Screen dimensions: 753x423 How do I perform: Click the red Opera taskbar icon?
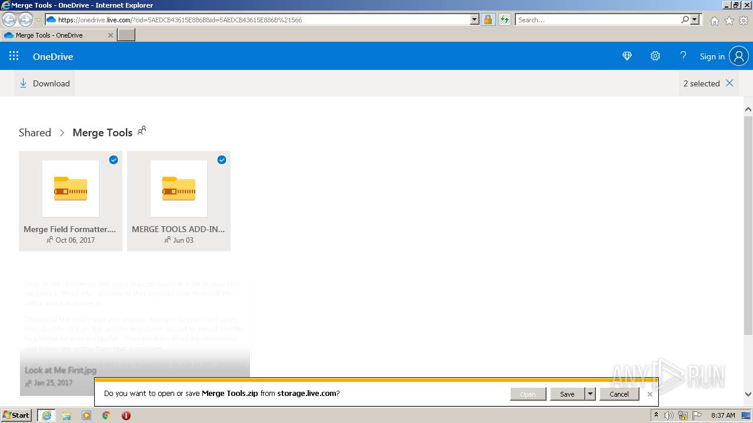tap(126, 415)
